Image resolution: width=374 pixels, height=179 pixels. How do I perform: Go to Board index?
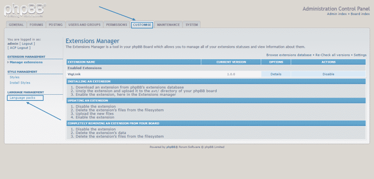pos(360,14)
